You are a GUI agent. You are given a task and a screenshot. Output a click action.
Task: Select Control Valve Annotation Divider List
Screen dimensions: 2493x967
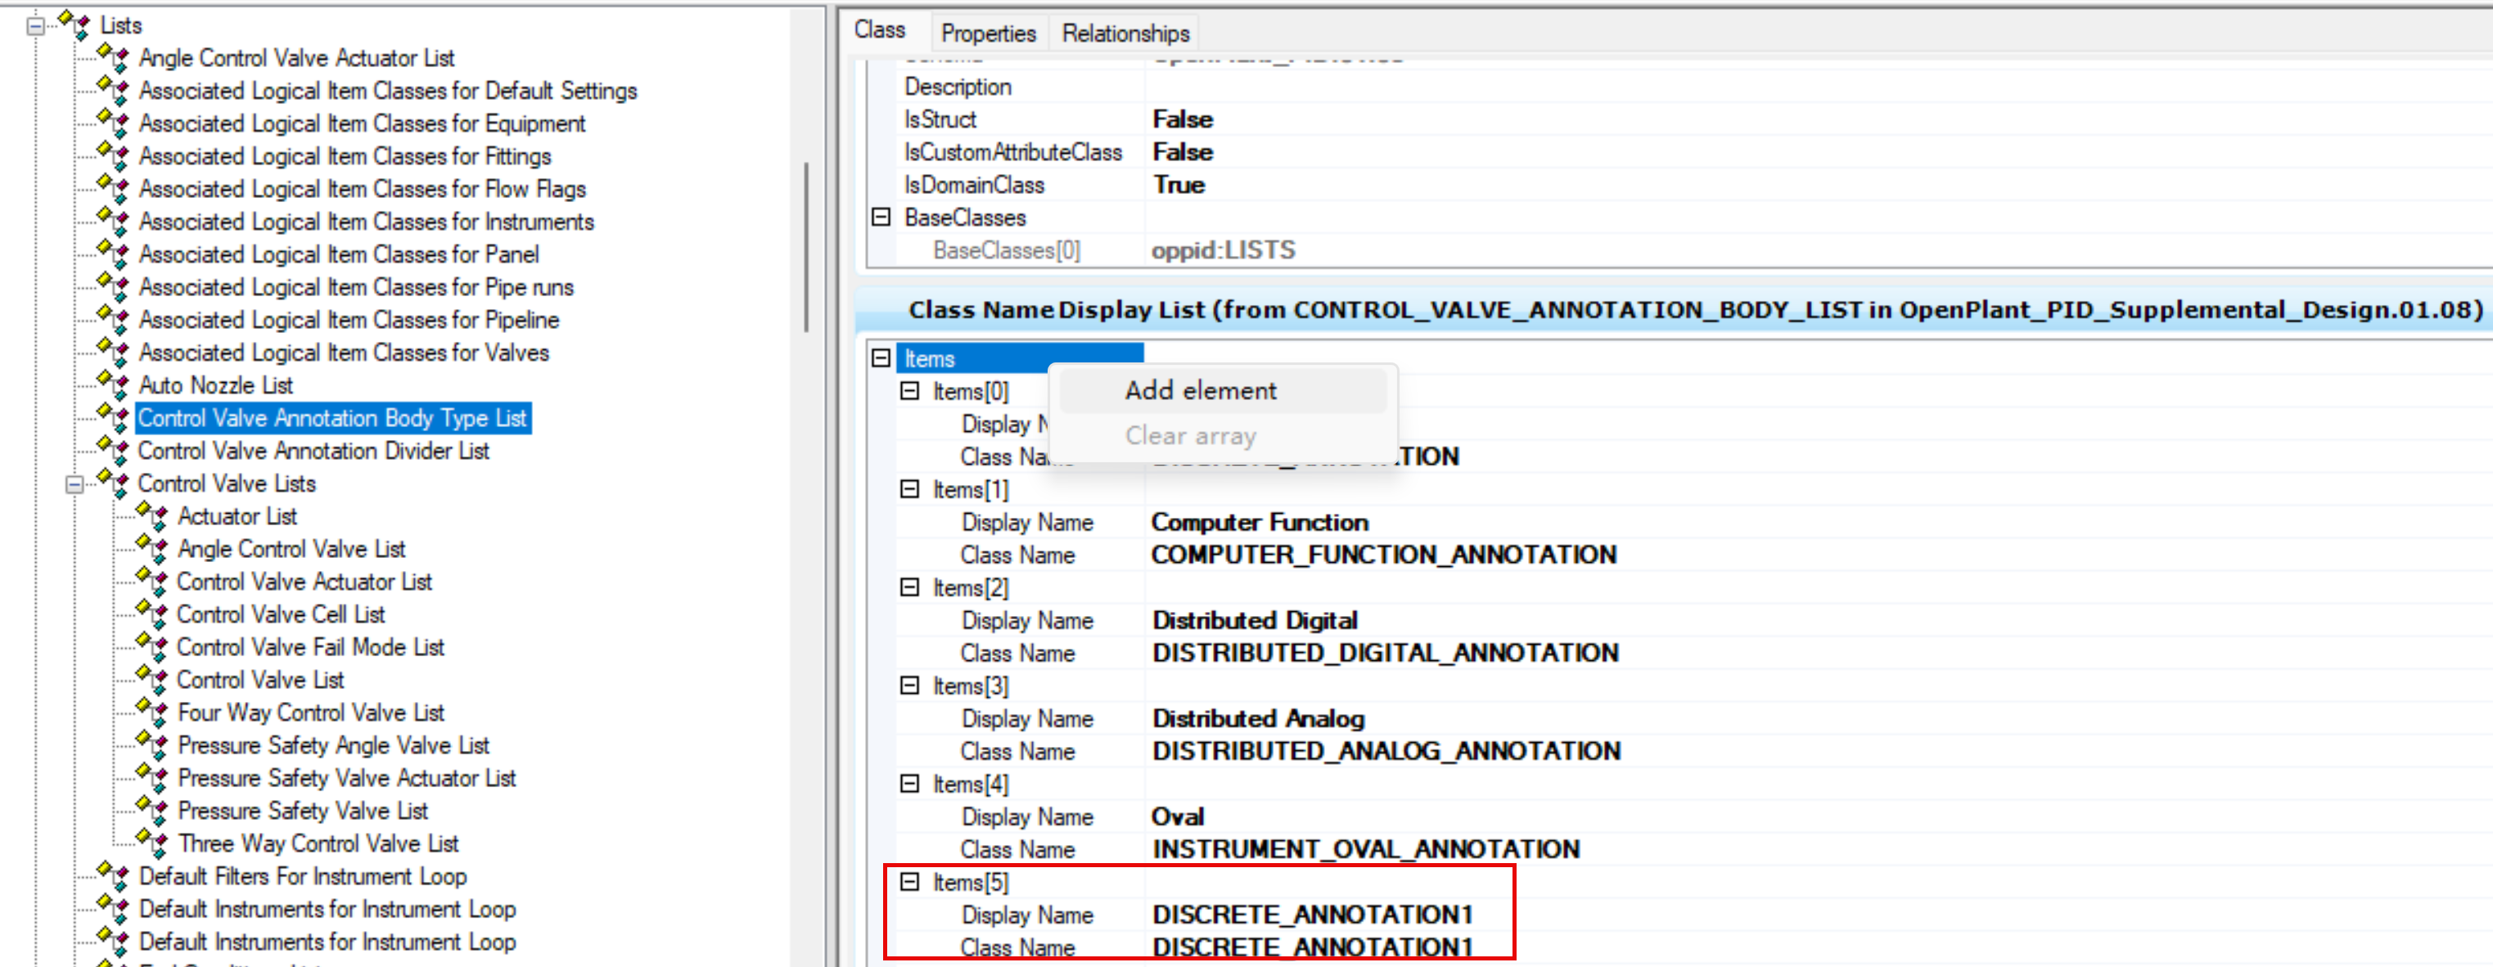(x=313, y=451)
